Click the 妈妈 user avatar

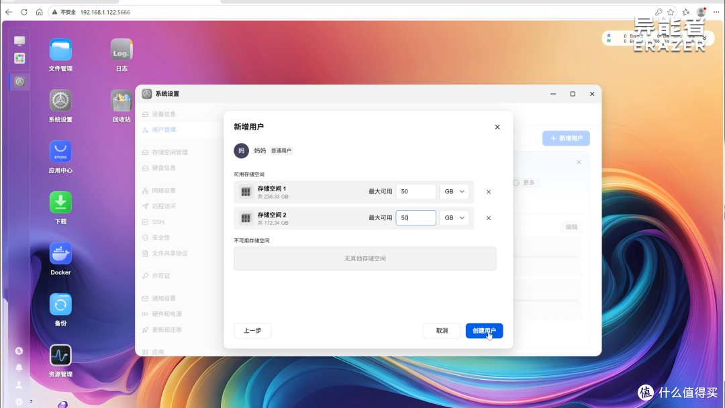coord(242,150)
